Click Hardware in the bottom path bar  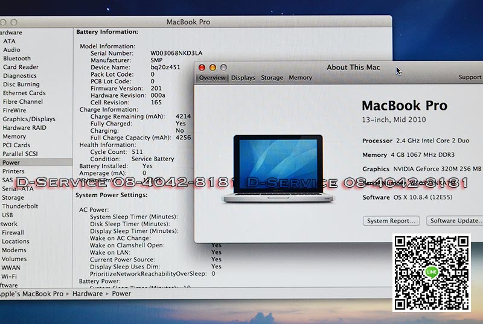coord(88,294)
